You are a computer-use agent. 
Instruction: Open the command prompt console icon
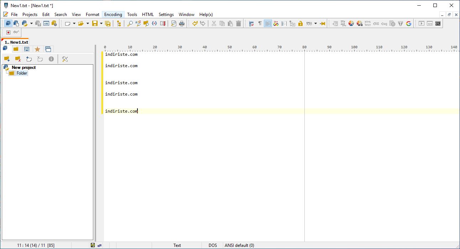click(x=438, y=23)
